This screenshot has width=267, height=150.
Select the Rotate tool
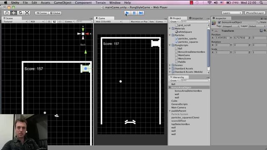click(x=20, y=13)
